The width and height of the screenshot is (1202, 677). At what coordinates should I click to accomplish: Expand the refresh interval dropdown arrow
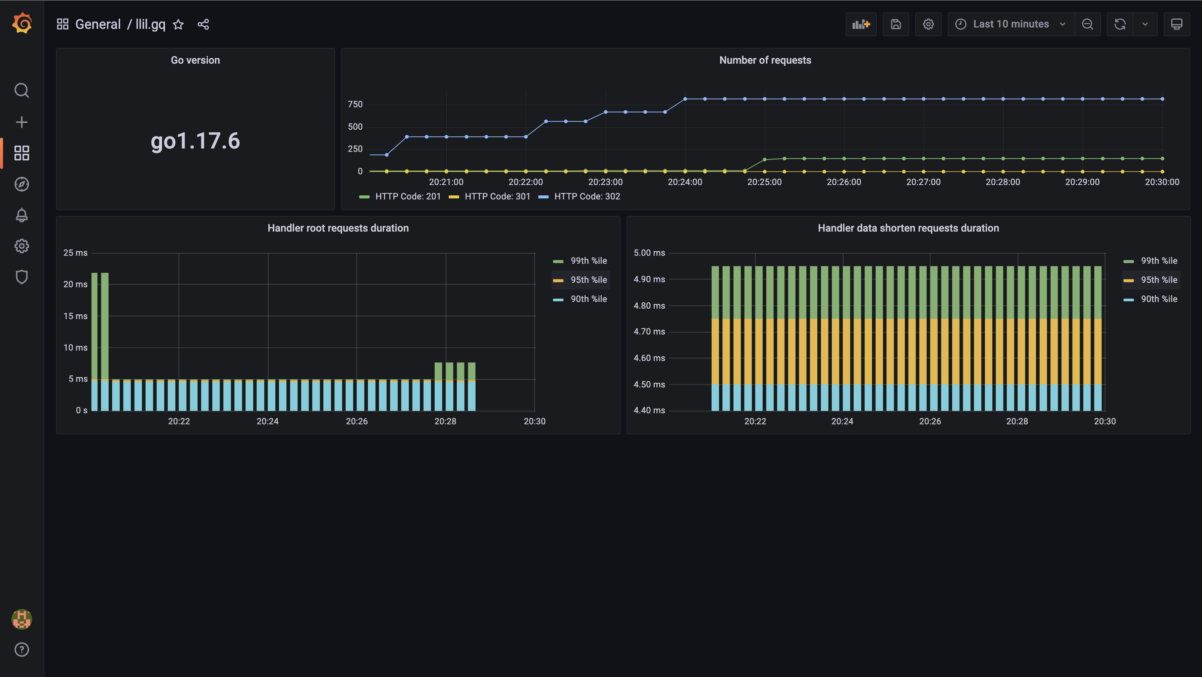click(1145, 24)
